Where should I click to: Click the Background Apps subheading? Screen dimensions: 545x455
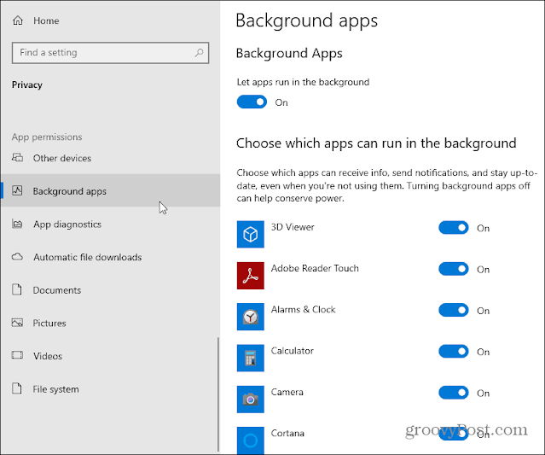pos(289,53)
